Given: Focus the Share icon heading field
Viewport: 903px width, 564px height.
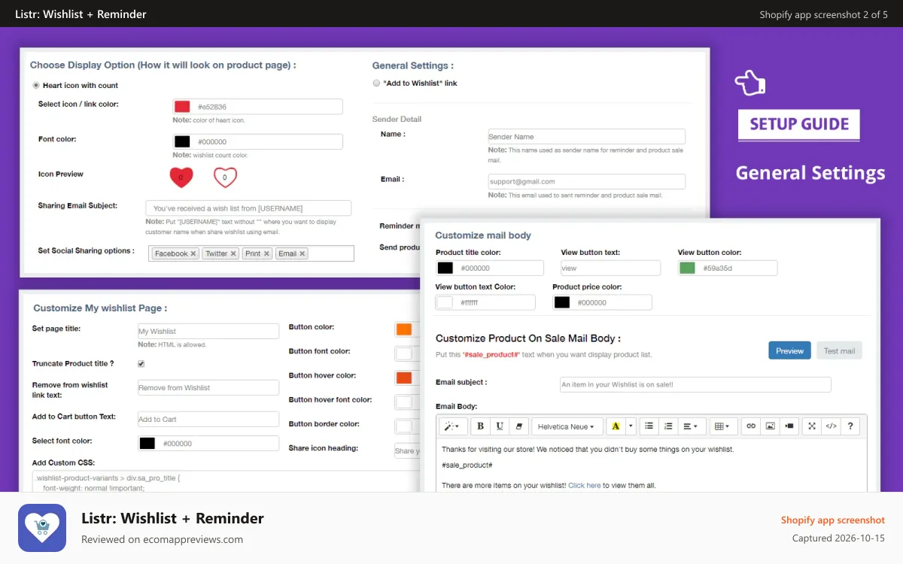Looking at the screenshot, I should click(x=407, y=450).
